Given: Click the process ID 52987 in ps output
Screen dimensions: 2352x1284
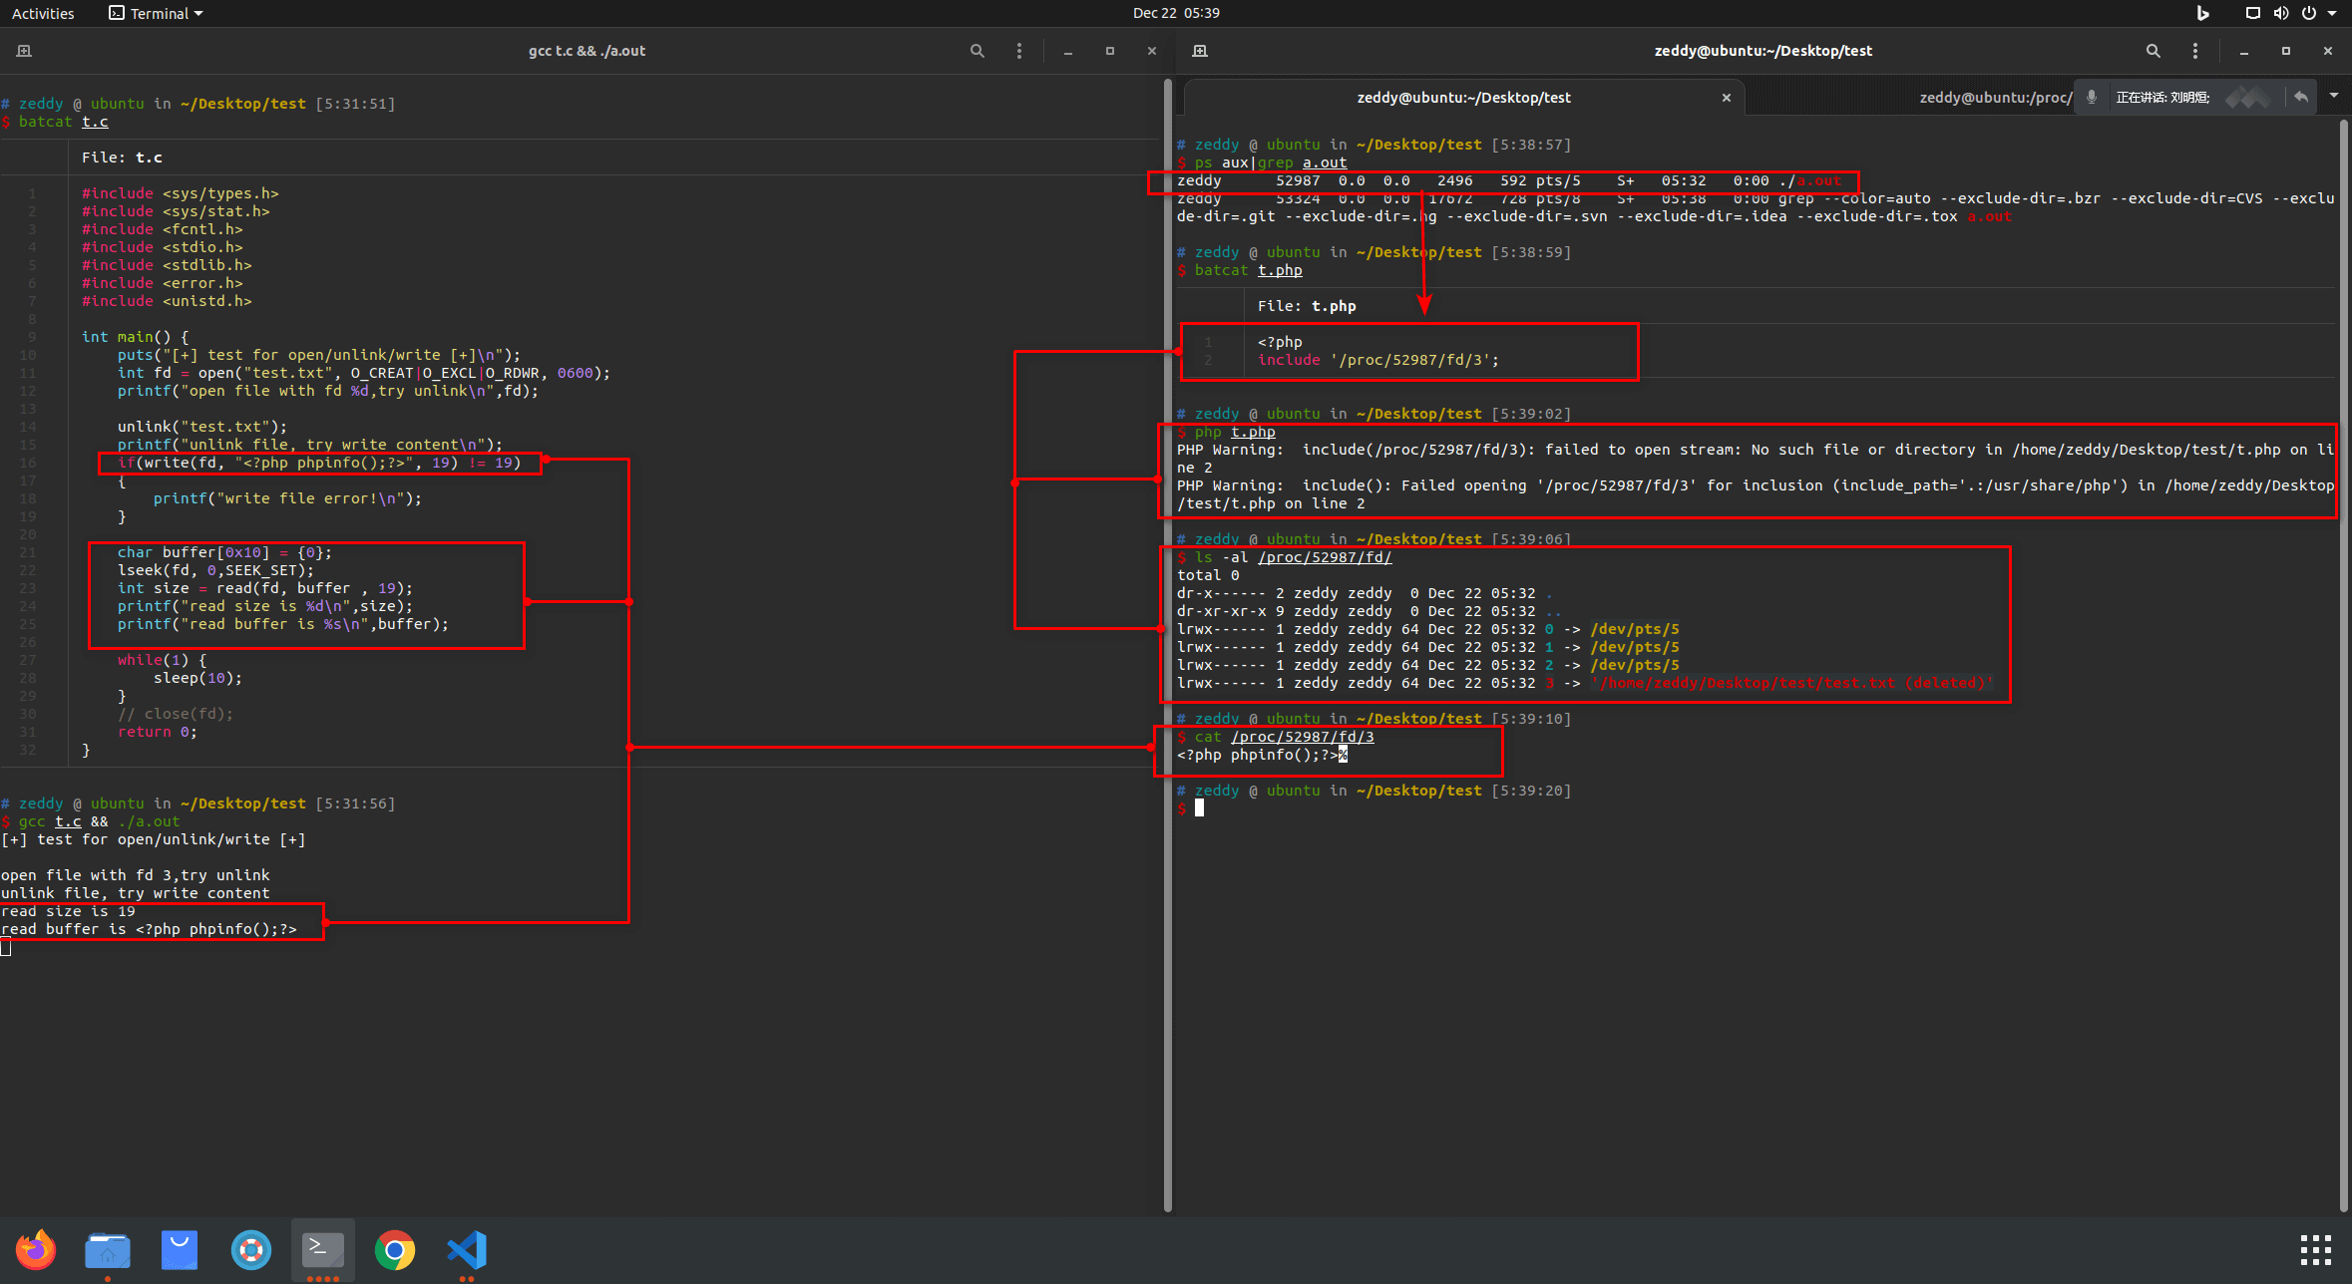Looking at the screenshot, I should tap(1298, 180).
